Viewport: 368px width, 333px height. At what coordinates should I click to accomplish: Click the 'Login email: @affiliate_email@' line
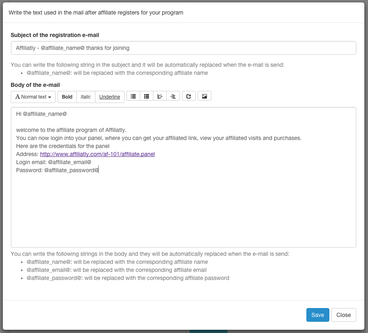point(54,162)
